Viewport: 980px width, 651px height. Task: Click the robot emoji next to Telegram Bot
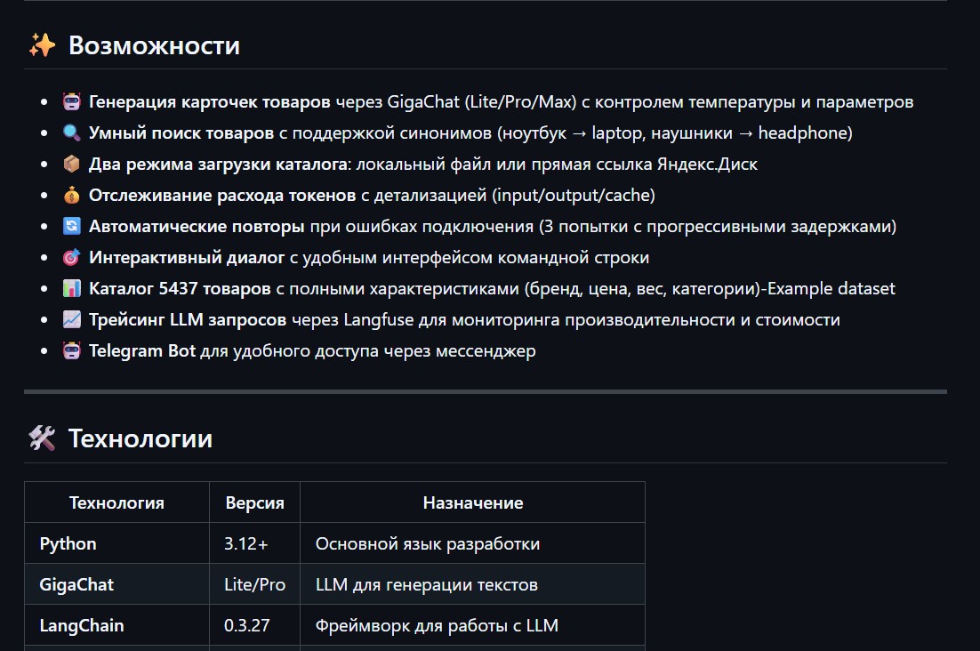click(72, 351)
